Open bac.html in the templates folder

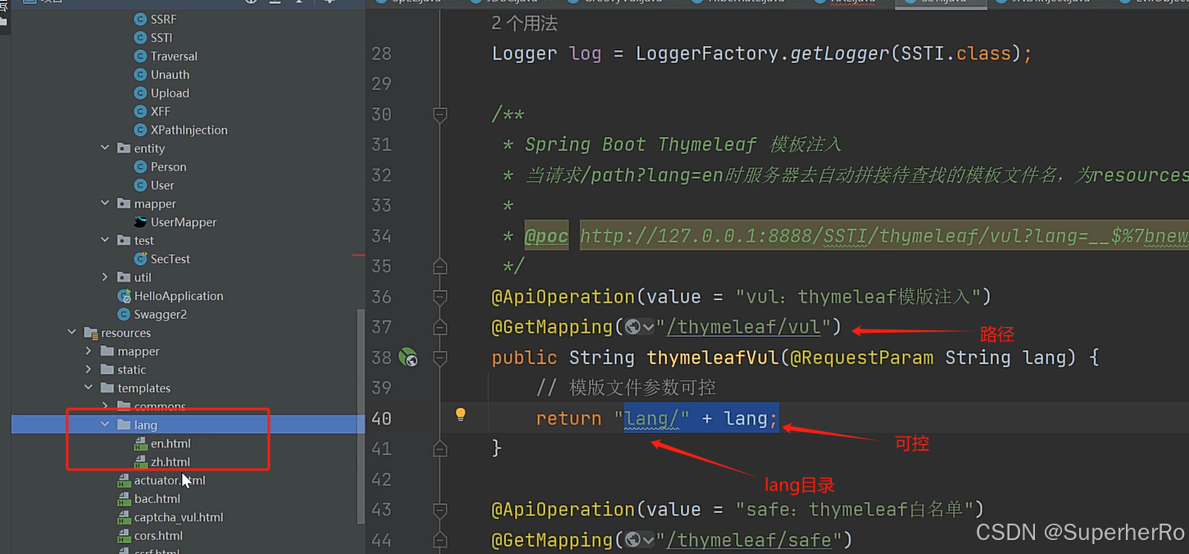pyautogui.click(x=157, y=499)
